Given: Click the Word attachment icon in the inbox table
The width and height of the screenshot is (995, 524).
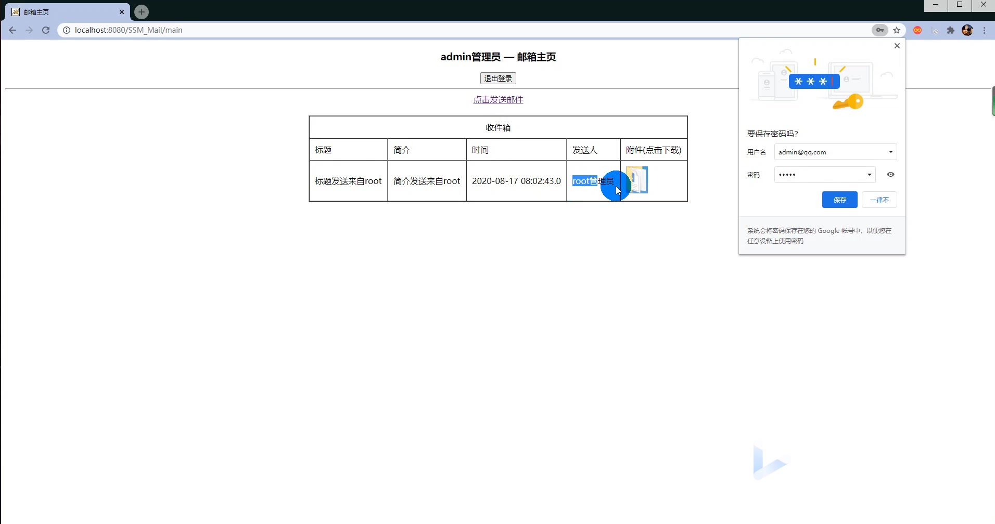Looking at the screenshot, I should pyautogui.click(x=637, y=180).
